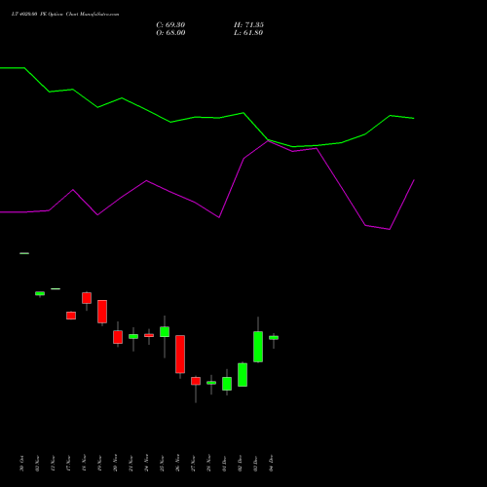Select the 26 Nov date label
Viewport: 487px width, 487px height.
tap(177, 464)
